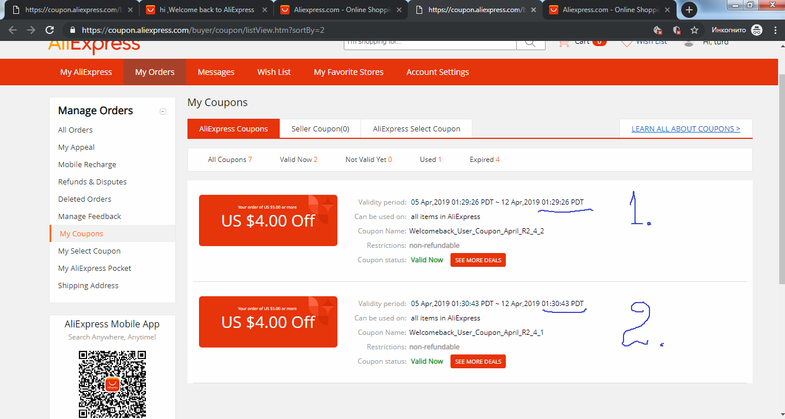Screen dimensions: 785x419
Task: Bookmark this page with the star icon
Action: click(695, 30)
